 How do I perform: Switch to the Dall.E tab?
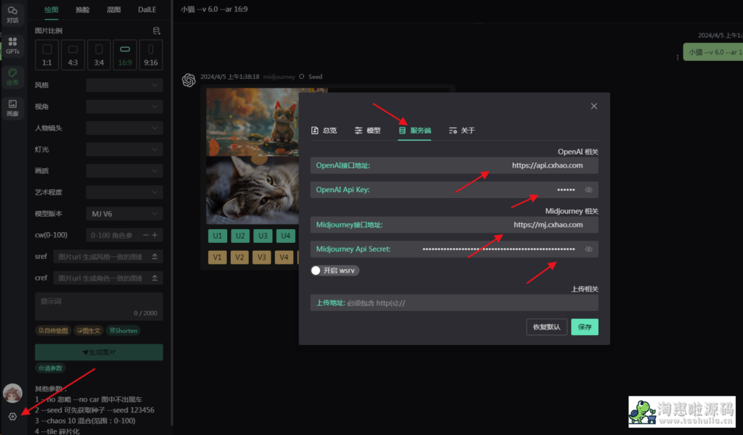point(147,9)
